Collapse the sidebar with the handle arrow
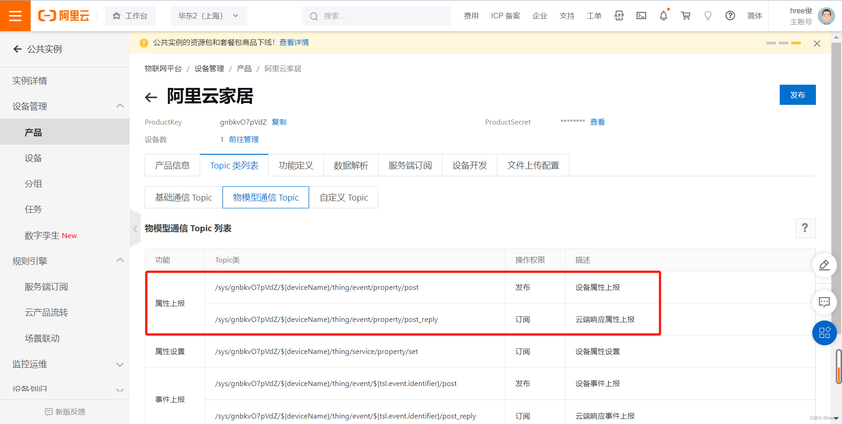This screenshot has width=842, height=424. (135, 228)
